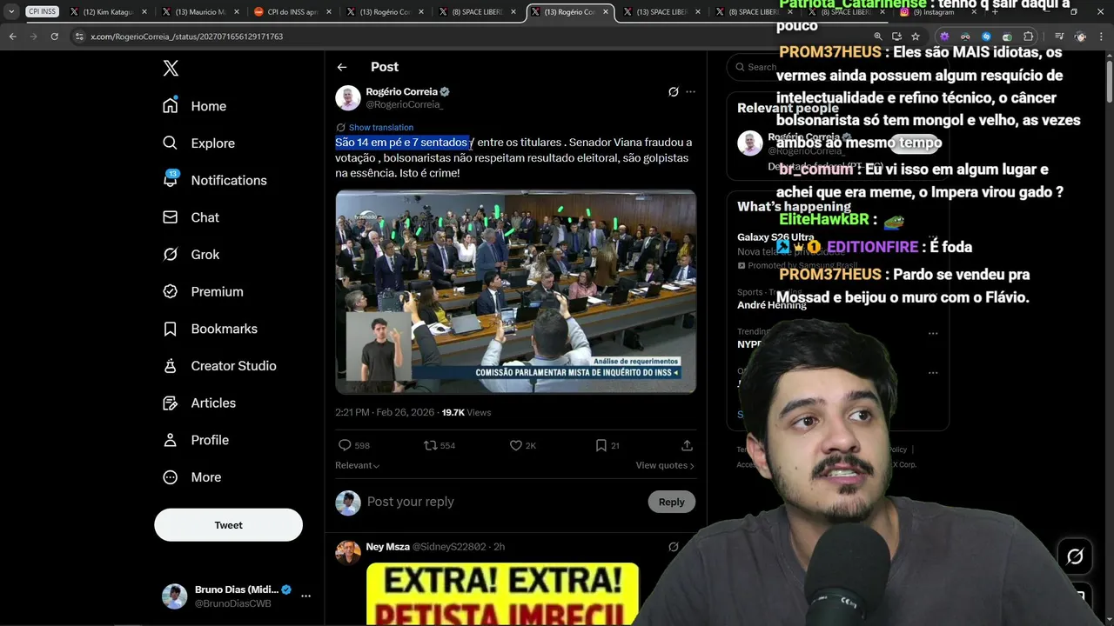Close the active Rogério Correia tab
This screenshot has height=626, width=1114.
click(x=604, y=12)
